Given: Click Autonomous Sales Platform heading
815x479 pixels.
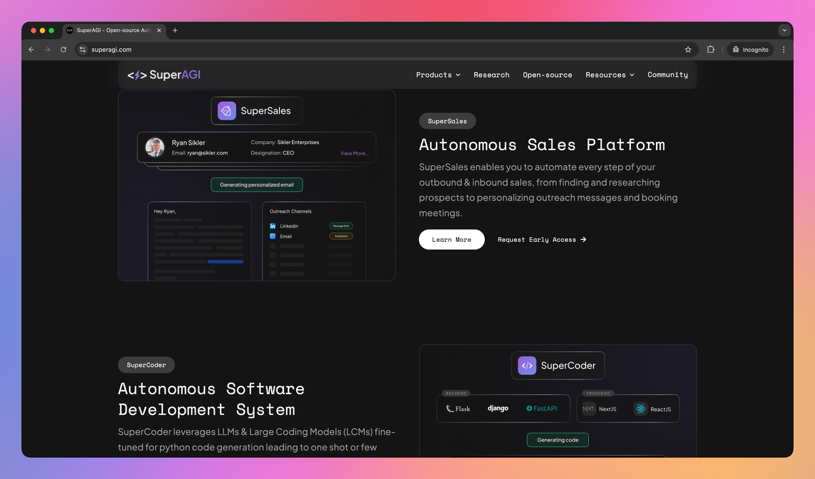Looking at the screenshot, I should click(x=542, y=145).
